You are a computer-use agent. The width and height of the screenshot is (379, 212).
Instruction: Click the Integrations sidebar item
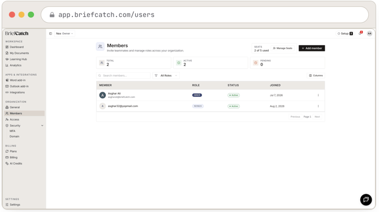pos(15,92)
